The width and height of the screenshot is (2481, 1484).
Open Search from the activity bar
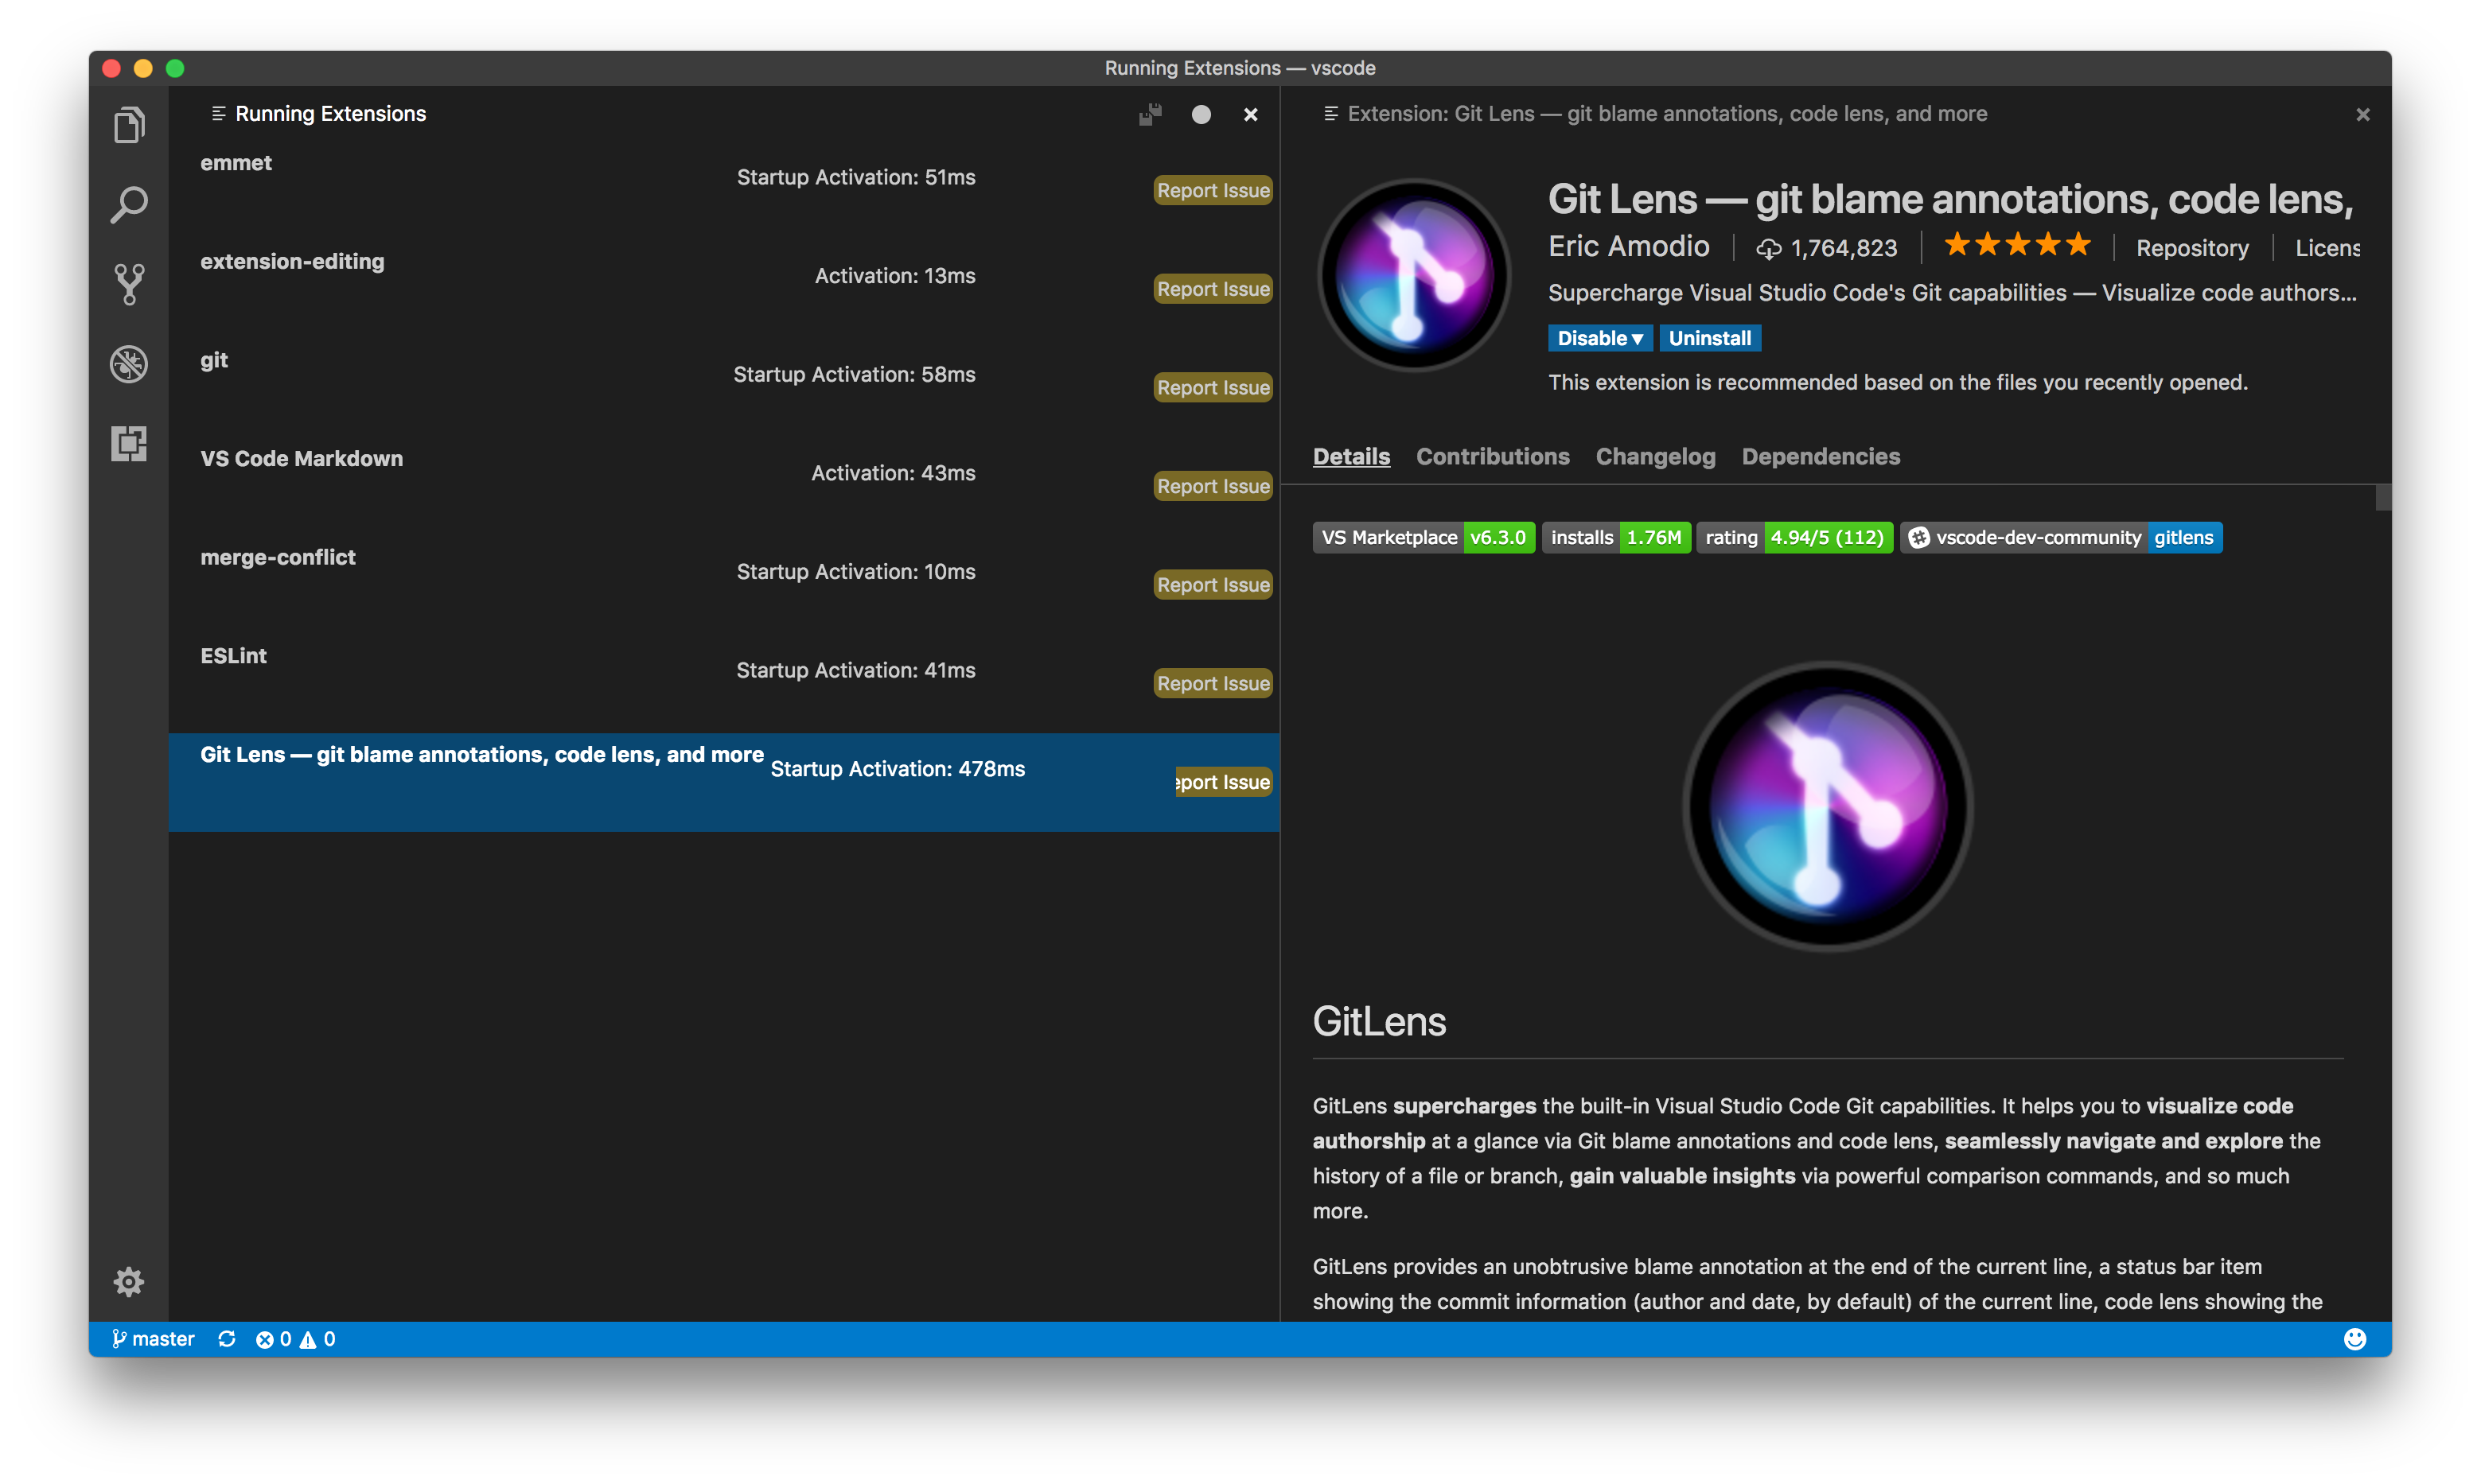pyautogui.click(x=129, y=203)
